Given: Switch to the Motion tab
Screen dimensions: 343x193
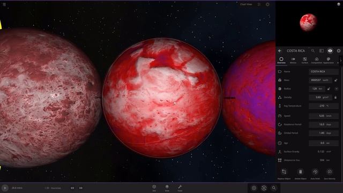Looking at the screenshot, I should tap(293, 61).
